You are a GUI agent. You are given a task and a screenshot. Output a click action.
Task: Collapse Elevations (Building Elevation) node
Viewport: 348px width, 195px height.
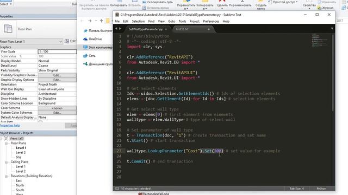pos(6,176)
